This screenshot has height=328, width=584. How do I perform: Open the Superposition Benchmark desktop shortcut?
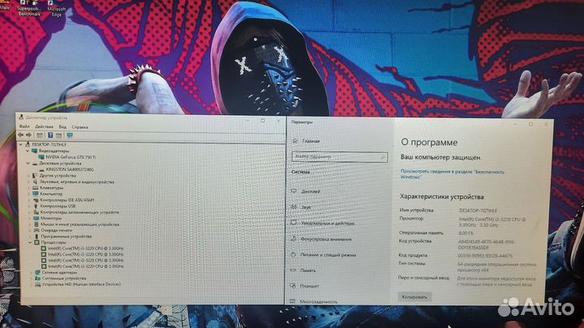pyautogui.click(x=29, y=8)
